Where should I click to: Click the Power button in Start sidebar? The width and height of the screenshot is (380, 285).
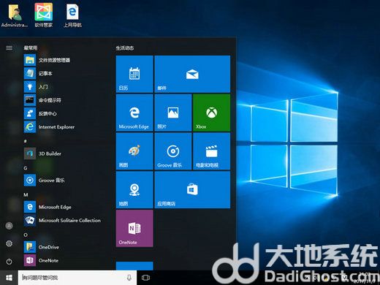[9, 262]
